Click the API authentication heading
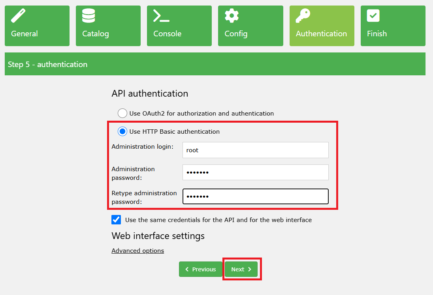Viewport: 433px width, 295px height. (150, 93)
